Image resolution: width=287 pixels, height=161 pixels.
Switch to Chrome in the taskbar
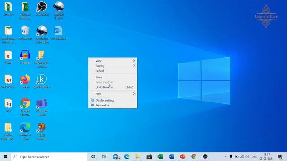click(x=194, y=157)
